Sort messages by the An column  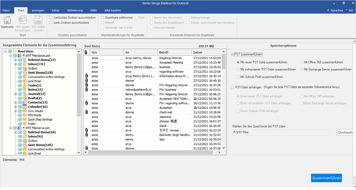(141, 52)
